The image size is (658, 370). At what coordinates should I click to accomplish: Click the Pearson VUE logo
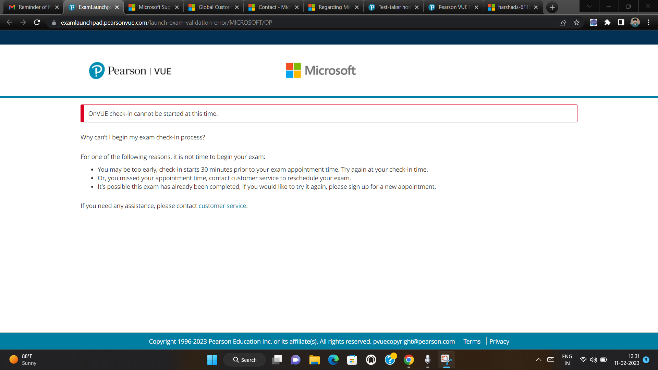(130, 71)
